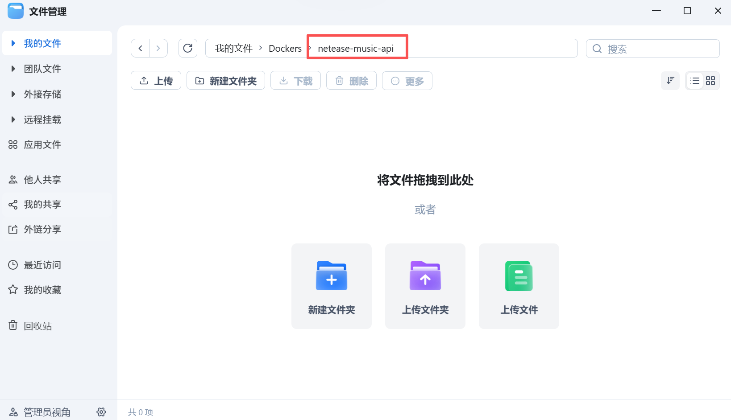Go back using the left arrow
This screenshot has width=731, height=420.
pos(141,48)
